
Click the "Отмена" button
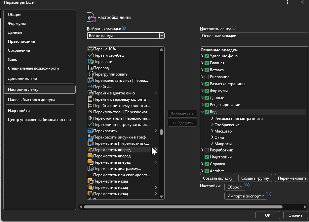(295, 215)
